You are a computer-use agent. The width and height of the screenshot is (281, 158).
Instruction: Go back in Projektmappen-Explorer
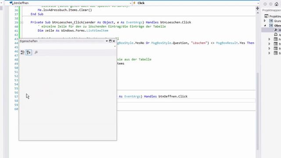point(265,4)
